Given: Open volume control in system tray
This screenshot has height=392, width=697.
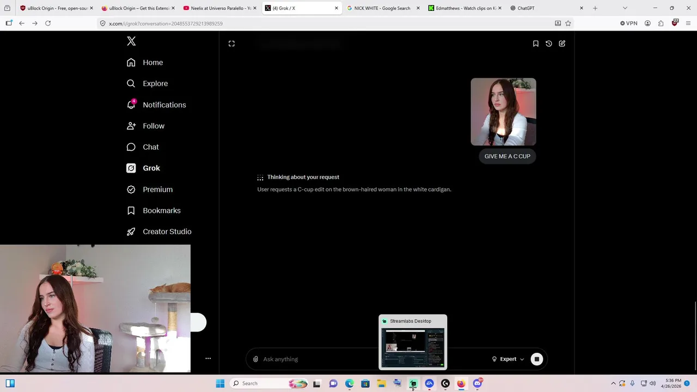Looking at the screenshot, I should tap(652, 383).
